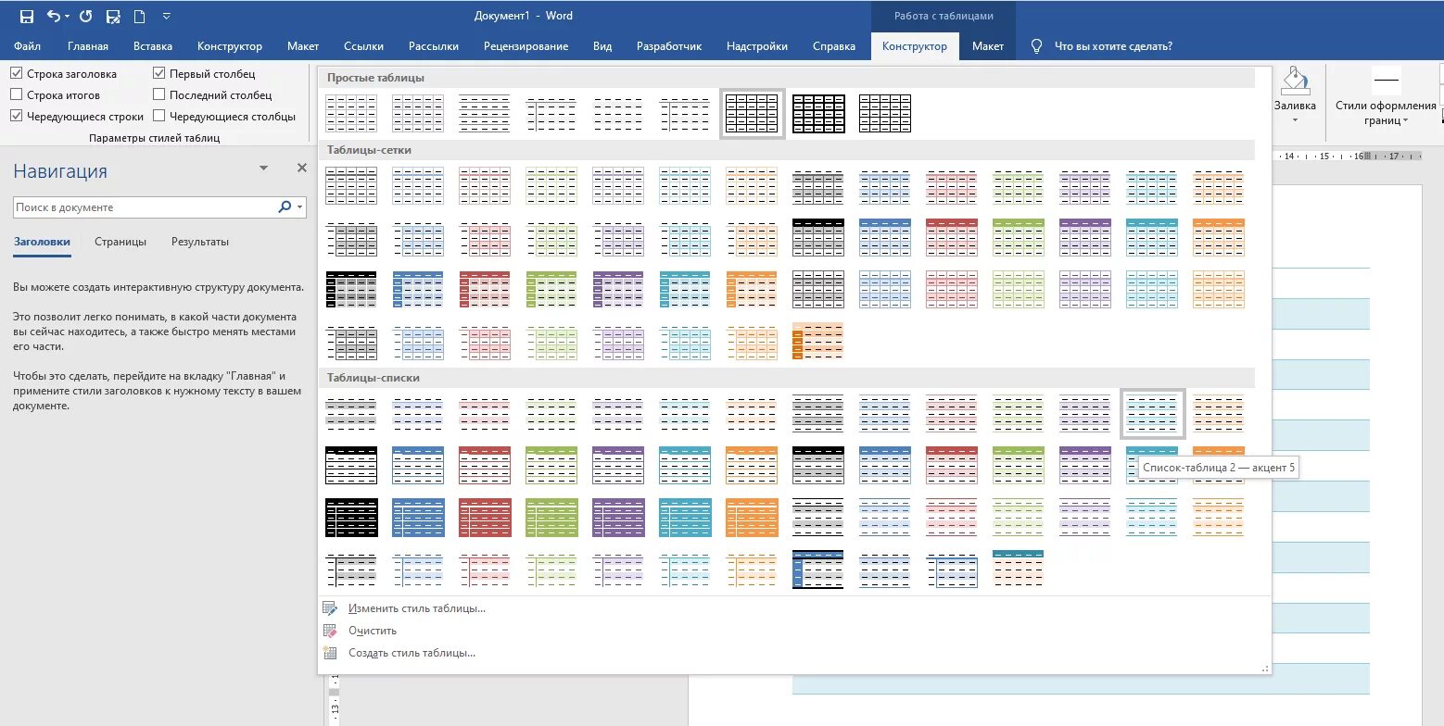The height and width of the screenshot is (726, 1444).
Task: Click the Вставка ribbon tab
Action: (x=153, y=46)
